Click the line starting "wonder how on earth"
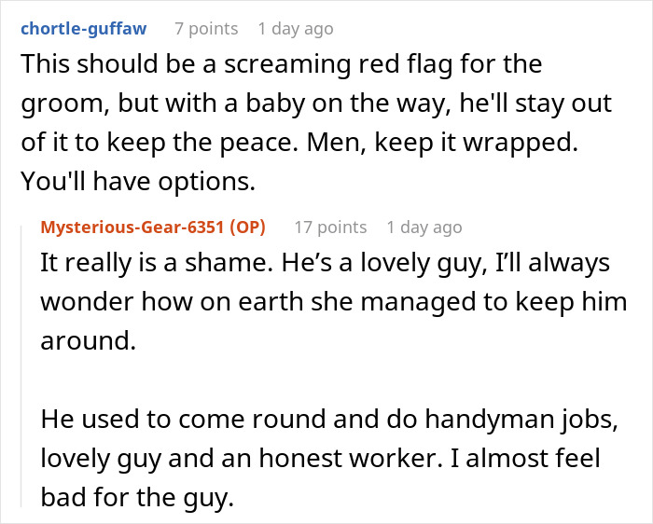This screenshot has height=524, width=653. tap(333, 303)
